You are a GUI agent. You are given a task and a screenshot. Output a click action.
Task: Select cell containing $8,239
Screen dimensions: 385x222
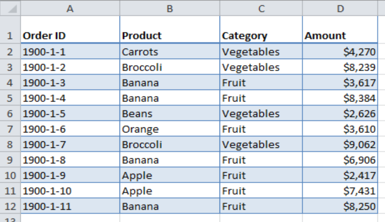340,67
